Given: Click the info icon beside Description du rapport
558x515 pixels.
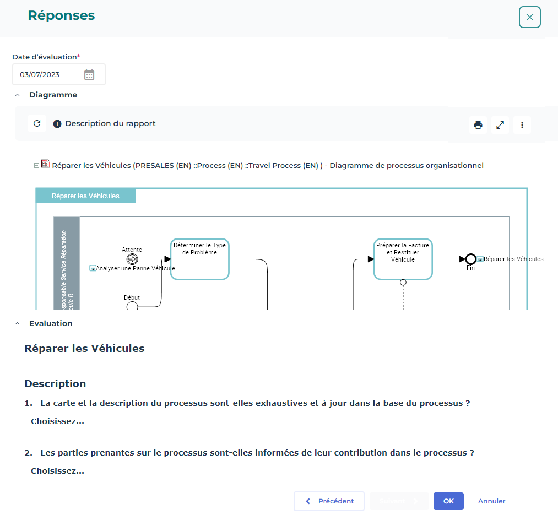Looking at the screenshot, I should point(57,124).
